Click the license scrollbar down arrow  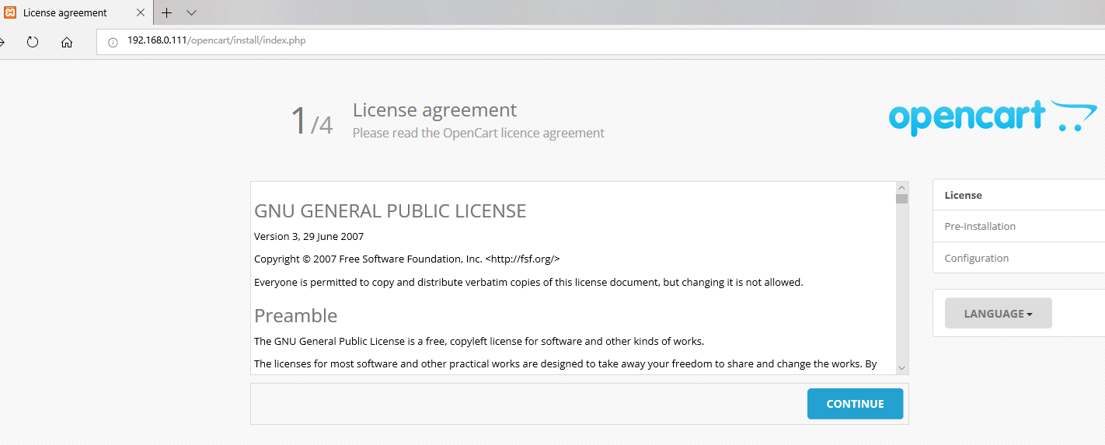click(x=901, y=367)
